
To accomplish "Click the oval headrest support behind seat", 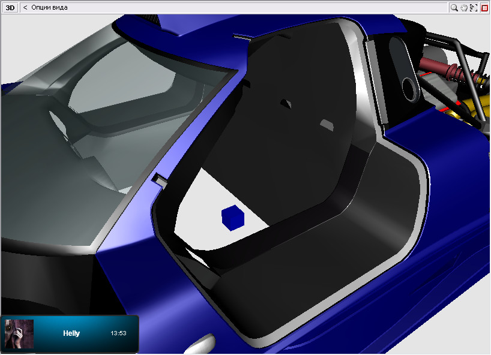I will point(405,70).
